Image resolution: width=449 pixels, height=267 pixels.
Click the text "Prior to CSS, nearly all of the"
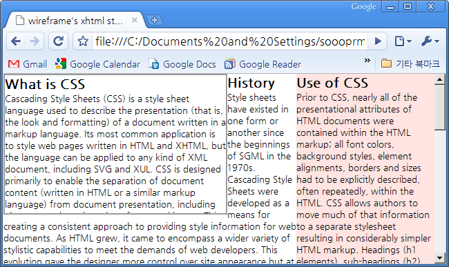point(357,98)
